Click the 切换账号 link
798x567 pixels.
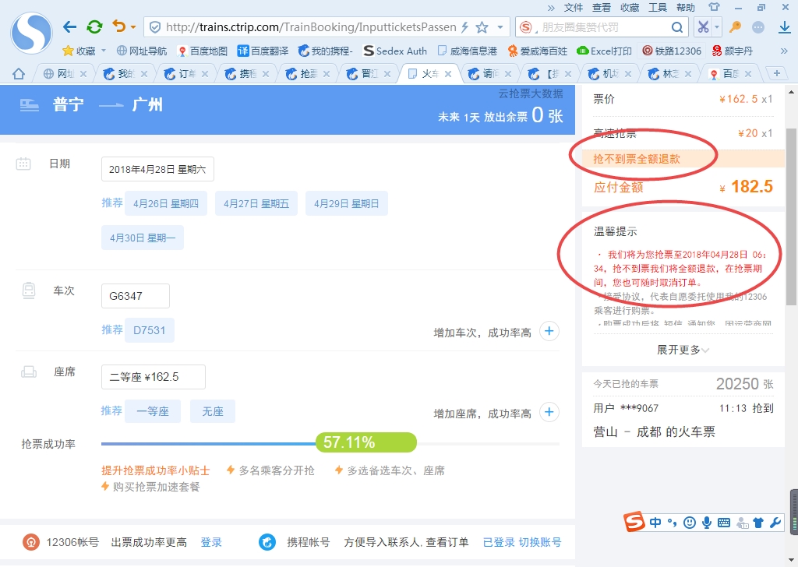(540, 542)
